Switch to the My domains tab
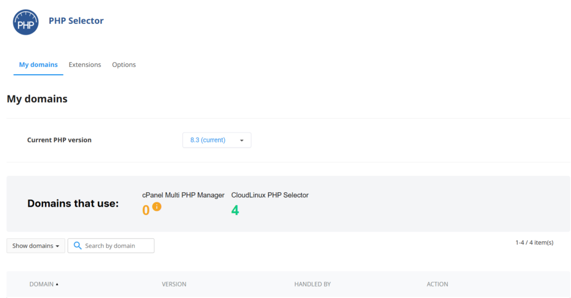 click(x=38, y=65)
